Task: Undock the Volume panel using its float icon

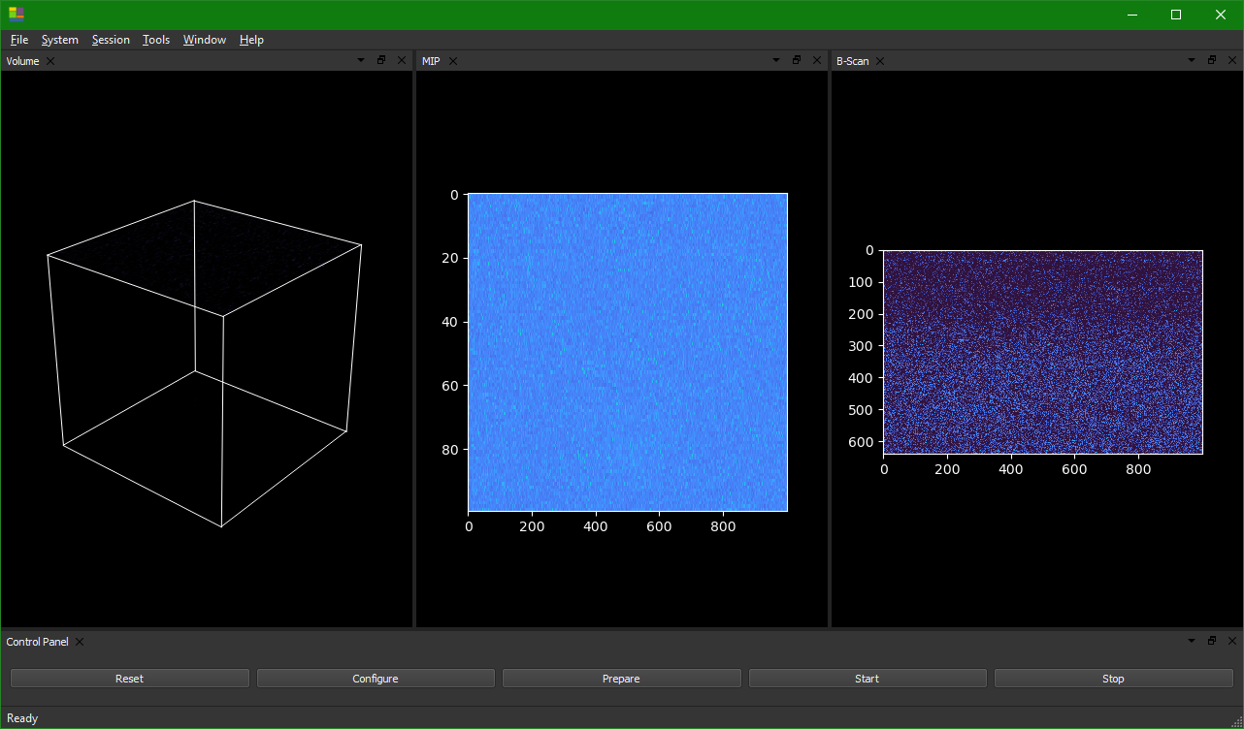Action: (380, 59)
